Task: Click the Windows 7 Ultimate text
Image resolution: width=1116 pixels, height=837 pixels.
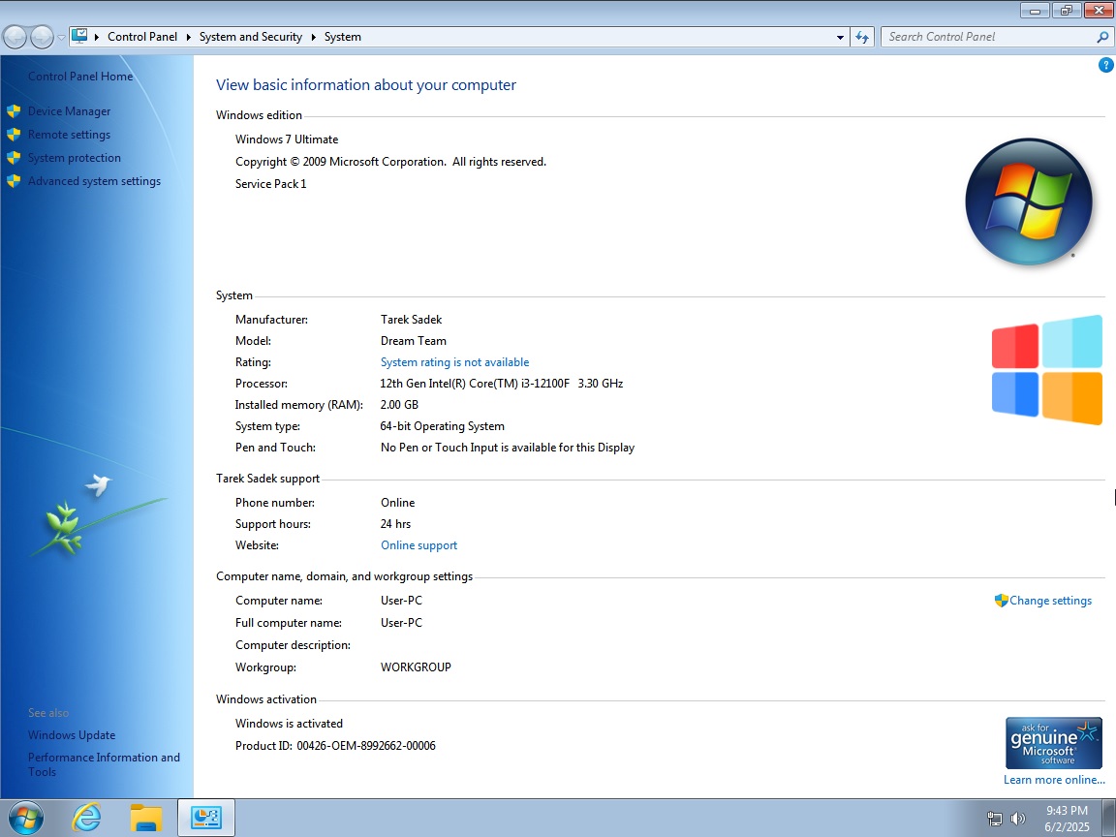Action: [x=287, y=139]
